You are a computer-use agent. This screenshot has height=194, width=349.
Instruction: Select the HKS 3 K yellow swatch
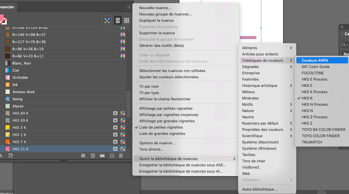pos(8,127)
